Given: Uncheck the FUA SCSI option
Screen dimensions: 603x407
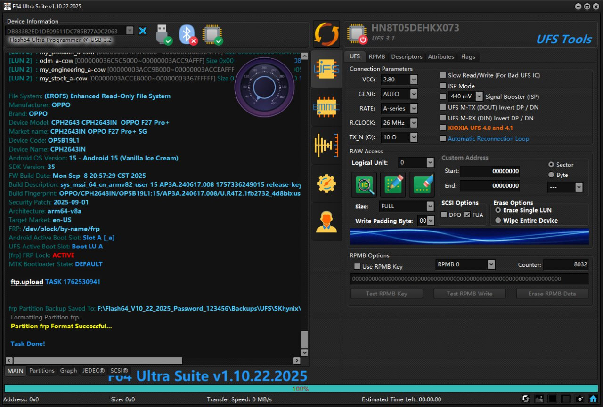Looking at the screenshot, I should [467, 215].
